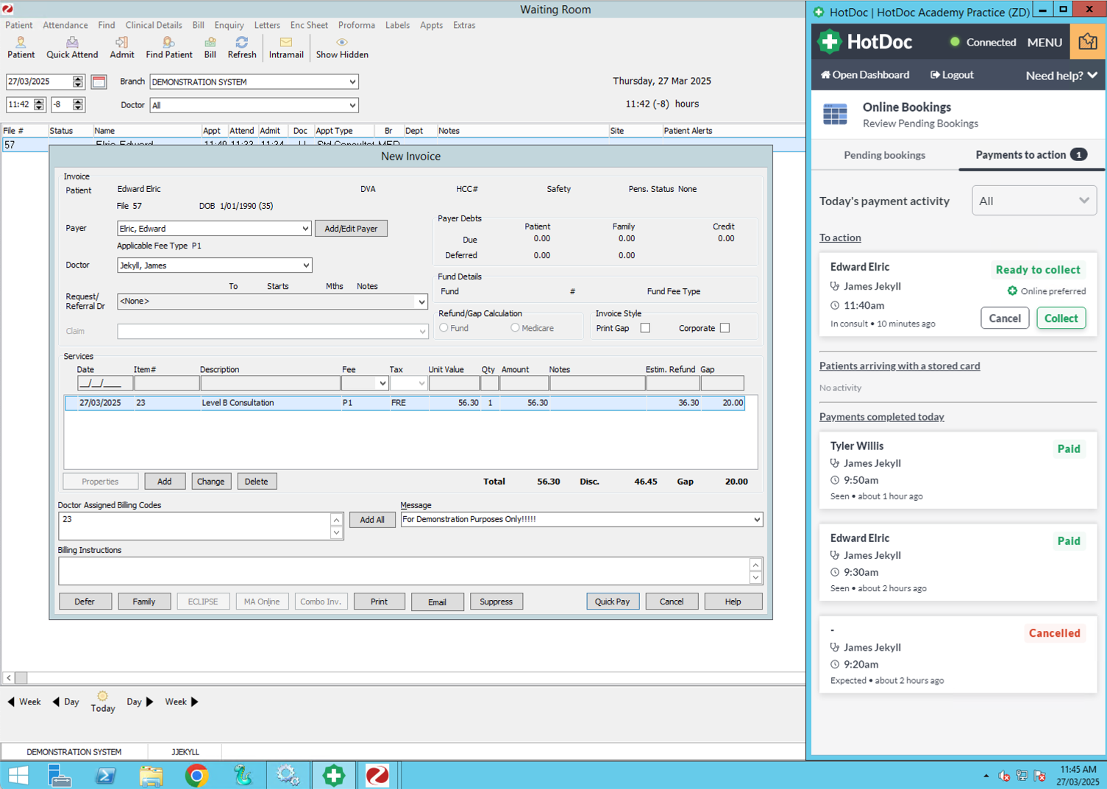Go back one day with left arrow
The width and height of the screenshot is (1107, 789).
point(65,702)
